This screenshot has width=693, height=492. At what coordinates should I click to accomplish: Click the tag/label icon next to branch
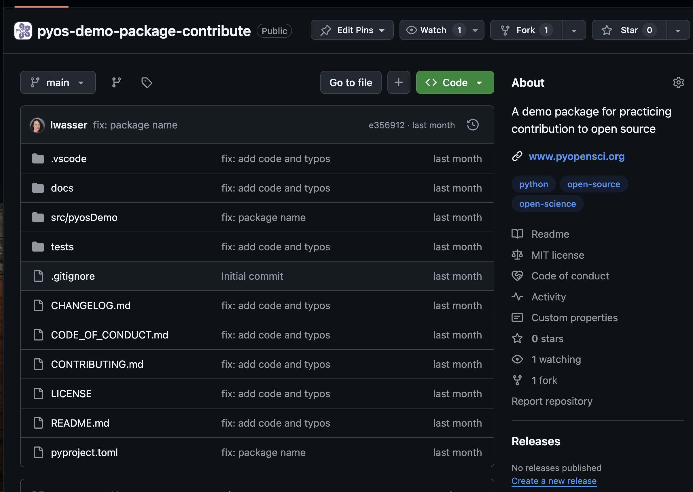click(x=146, y=83)
